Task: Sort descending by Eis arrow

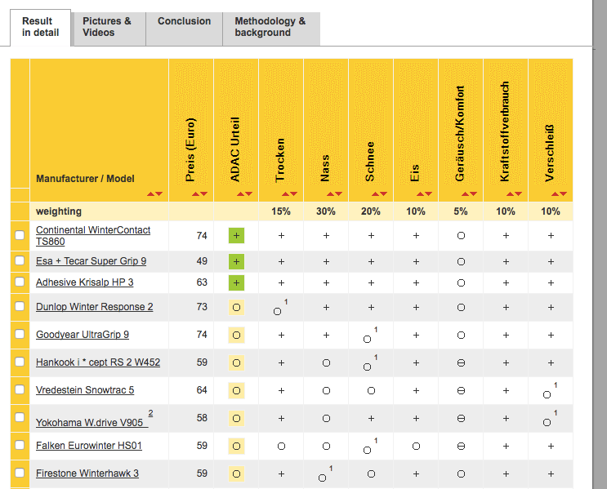Action: point(428,193)
